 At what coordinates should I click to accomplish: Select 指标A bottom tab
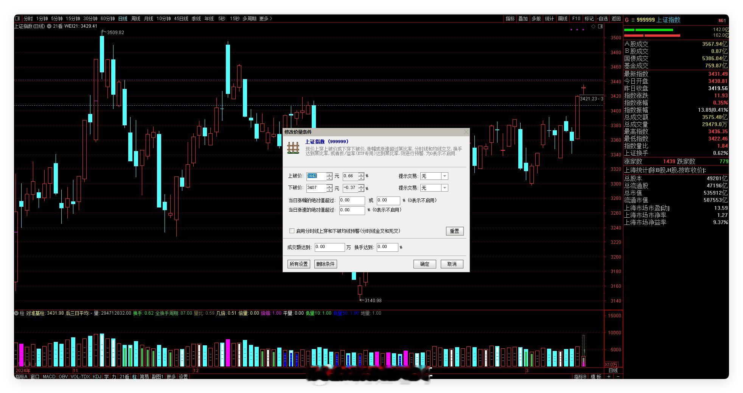click(x=21, y=377)
